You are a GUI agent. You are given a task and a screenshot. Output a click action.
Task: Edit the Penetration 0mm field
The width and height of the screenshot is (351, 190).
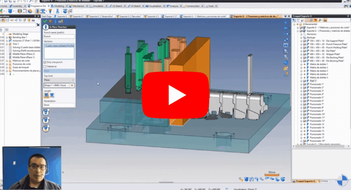coord(59,105)
